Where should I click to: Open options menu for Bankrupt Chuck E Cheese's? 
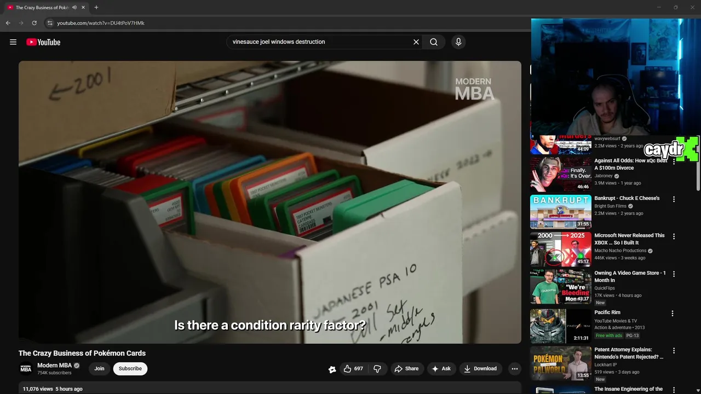click(x=674, y=200)
